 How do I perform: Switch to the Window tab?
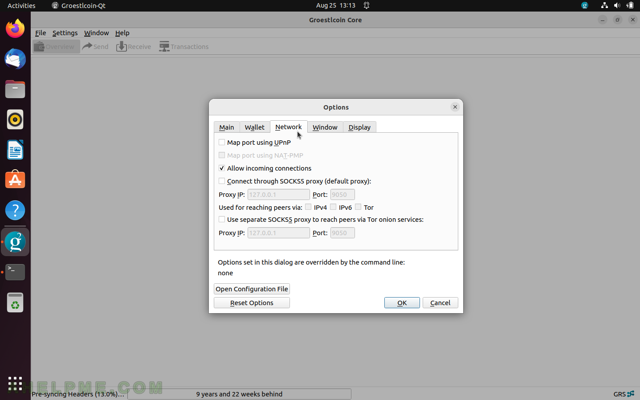click(x=325, y=127)
